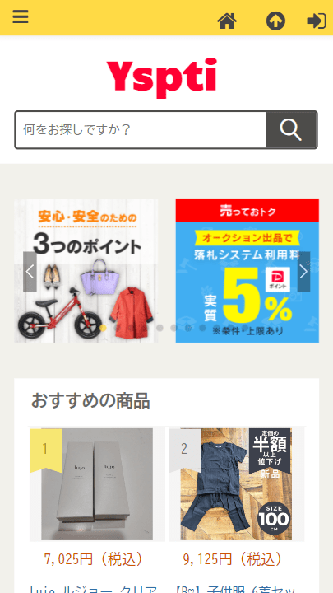This screenshot has width=333, height=593.
Task: Click the magnifying glass search button
Action: tap(291, 130)
